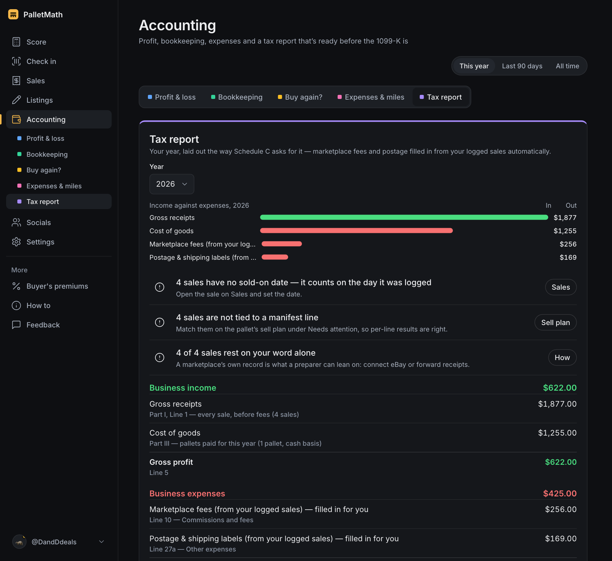The height and width of the screenshot is (561, 612).
Task: Click the Check in barcode icon
Action: pos(16,61)
